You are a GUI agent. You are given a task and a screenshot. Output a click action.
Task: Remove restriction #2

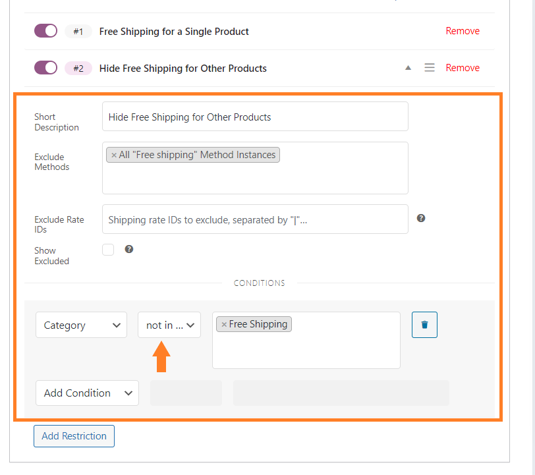(x=463, y=68)
